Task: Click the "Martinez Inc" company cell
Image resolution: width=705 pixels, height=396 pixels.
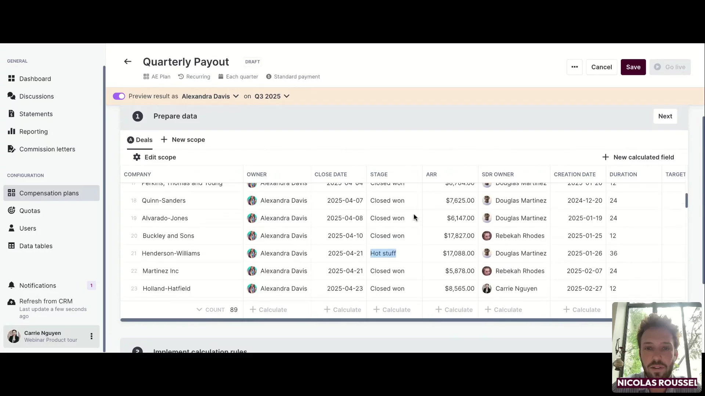Action: pyautogui.click(x=160, y=271)
